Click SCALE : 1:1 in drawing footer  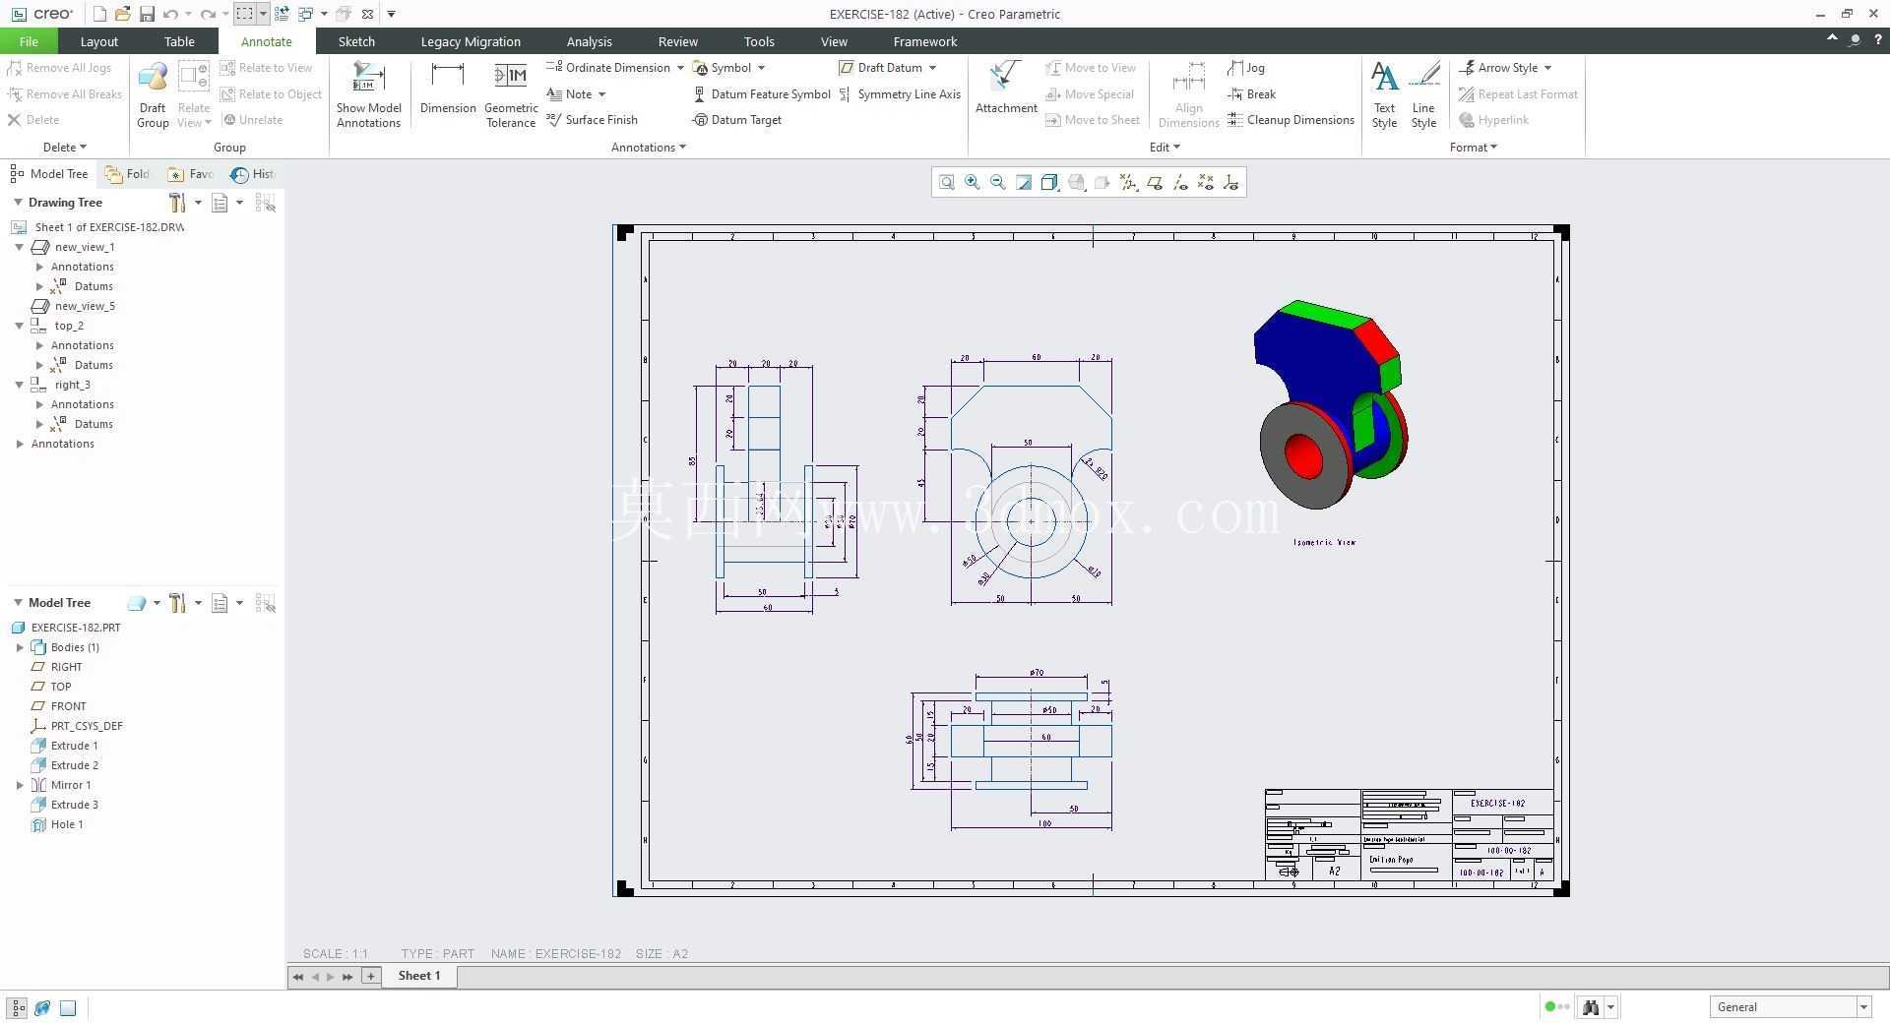click(336, 954)
